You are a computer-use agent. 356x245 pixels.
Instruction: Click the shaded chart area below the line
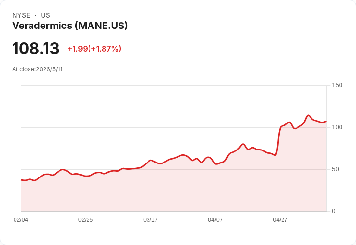(174, 190)
